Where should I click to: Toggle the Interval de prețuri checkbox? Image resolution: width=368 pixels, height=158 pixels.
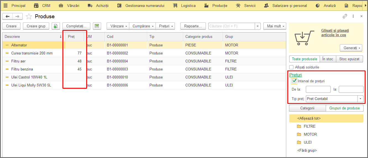tap(294, 81)
